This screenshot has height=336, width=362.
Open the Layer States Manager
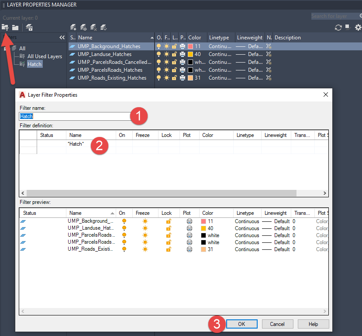point(29,27)
